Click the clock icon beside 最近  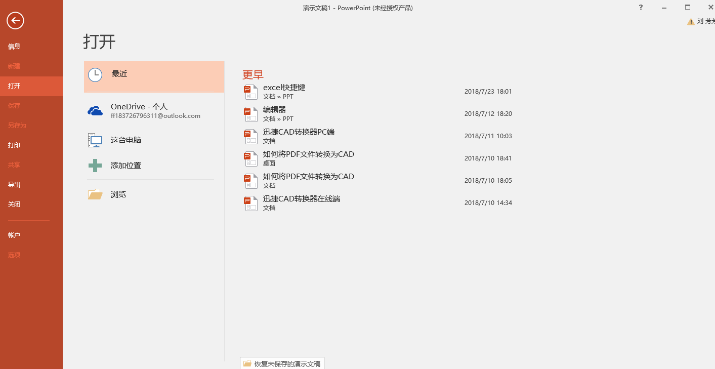coord(95,75)
